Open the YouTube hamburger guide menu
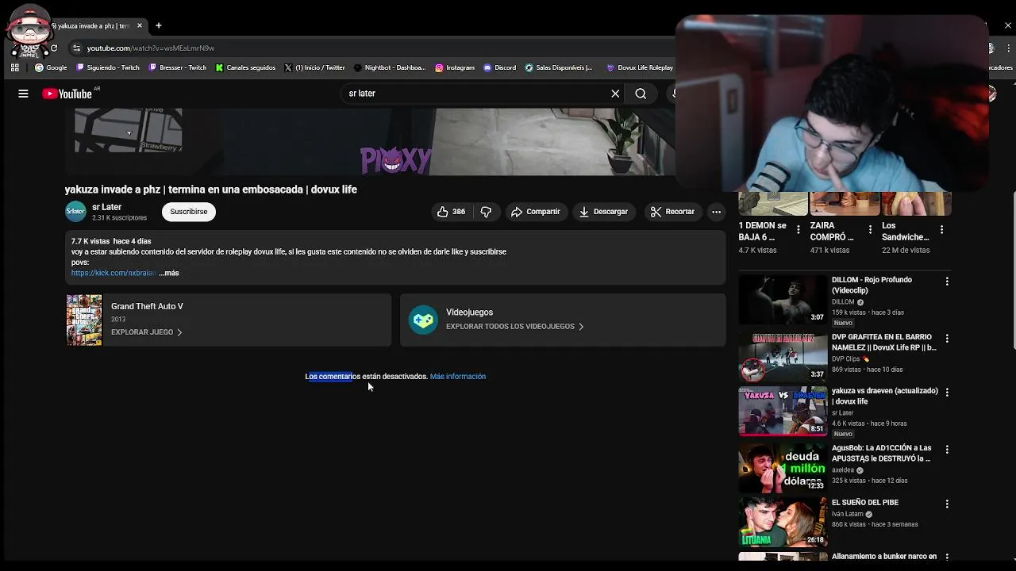Screen dimensions: 1016x571 pos(23,94)
